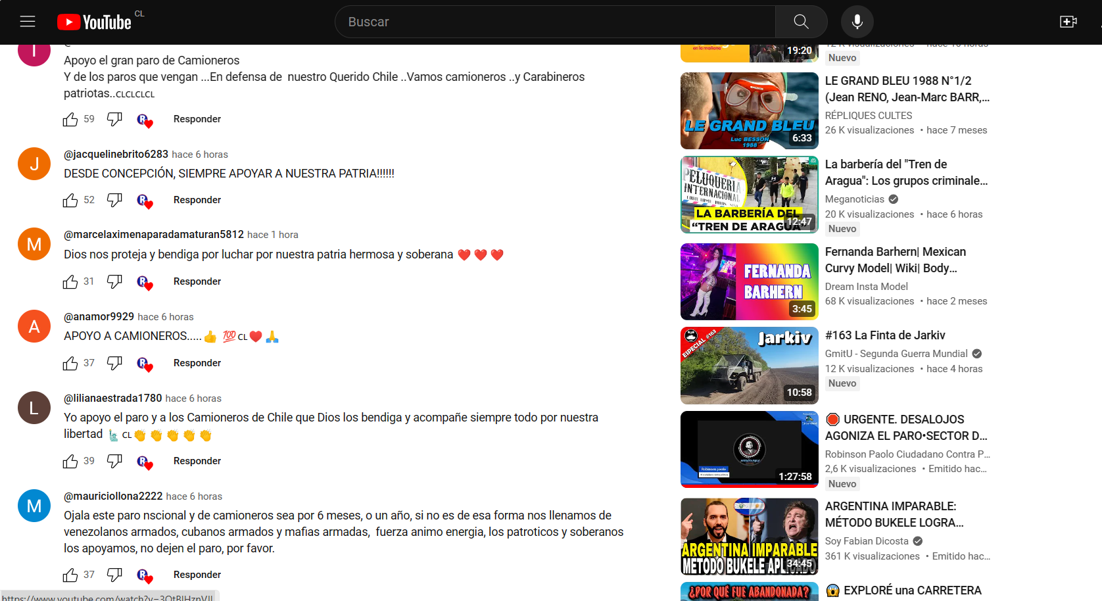Dislike jacquelinebrito6283's comment
This screenshot has height=601, width=1102.
point(114,201)
